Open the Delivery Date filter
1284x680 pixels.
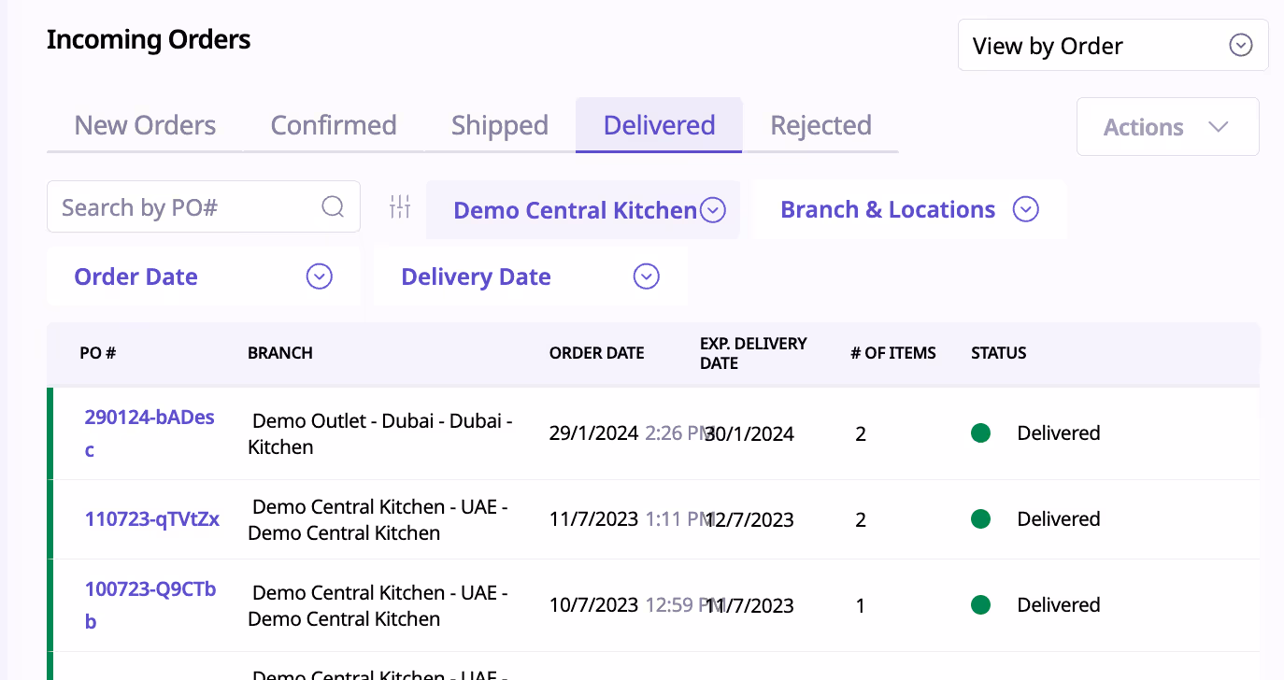(645, 276)
